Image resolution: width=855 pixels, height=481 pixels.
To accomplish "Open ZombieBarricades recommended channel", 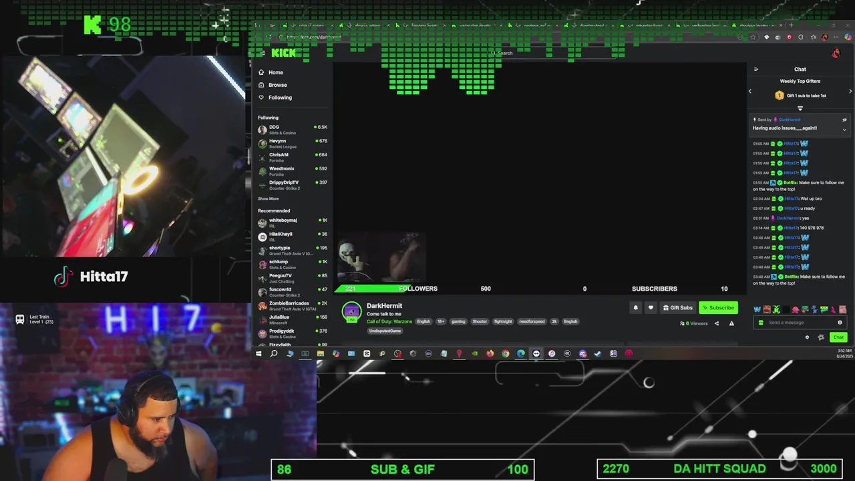I will (x=293, y=306).
